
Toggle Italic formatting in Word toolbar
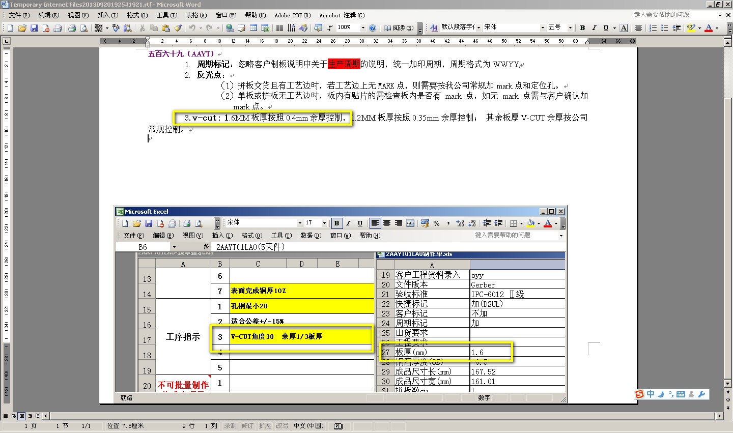tap(594, 28)
